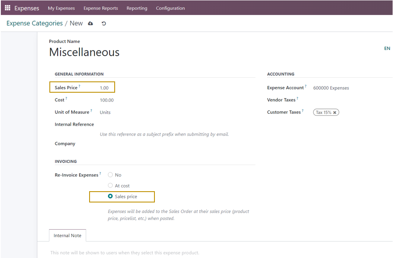Remove the Tax 15% tag
The image size is (393, 258).
point(335,112)
